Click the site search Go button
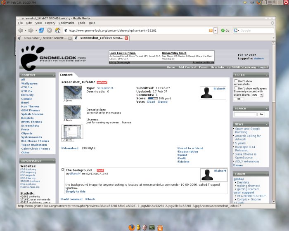 [261, 114]
